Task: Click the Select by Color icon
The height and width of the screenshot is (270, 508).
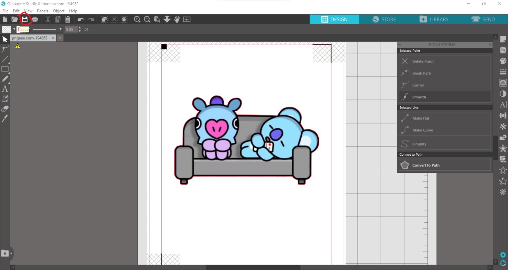Action: [124, 19]
